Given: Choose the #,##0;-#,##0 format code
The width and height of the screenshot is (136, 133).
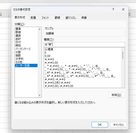Looking at the screenshot, I should click(x=83, y=79).
